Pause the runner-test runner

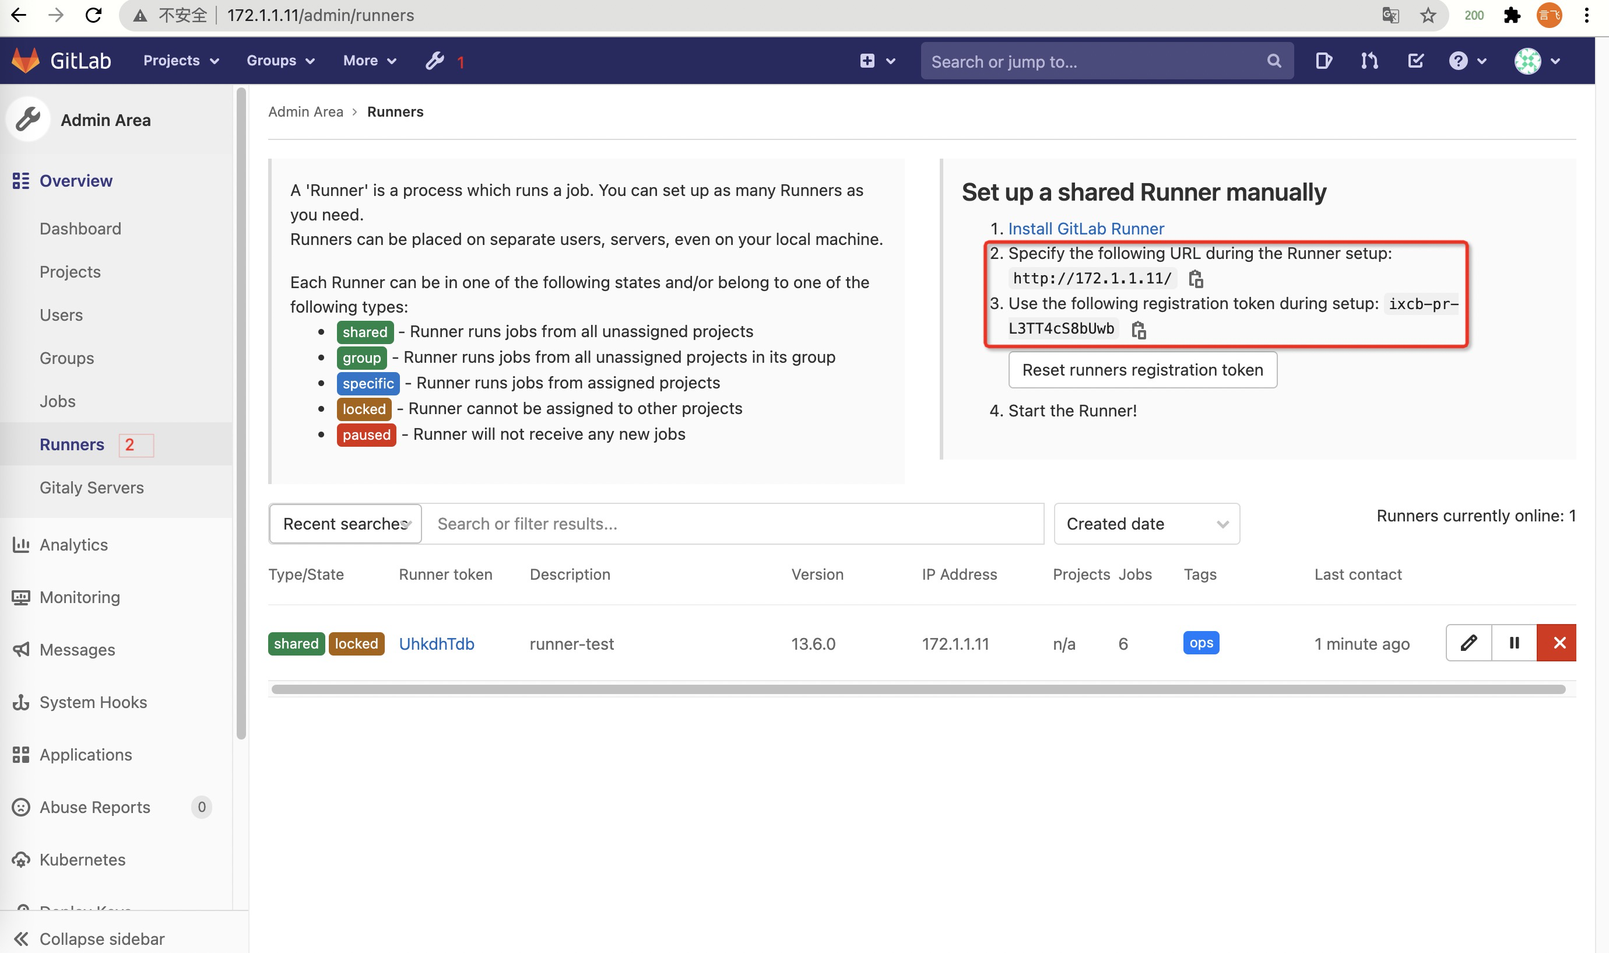click(1514, 643)
